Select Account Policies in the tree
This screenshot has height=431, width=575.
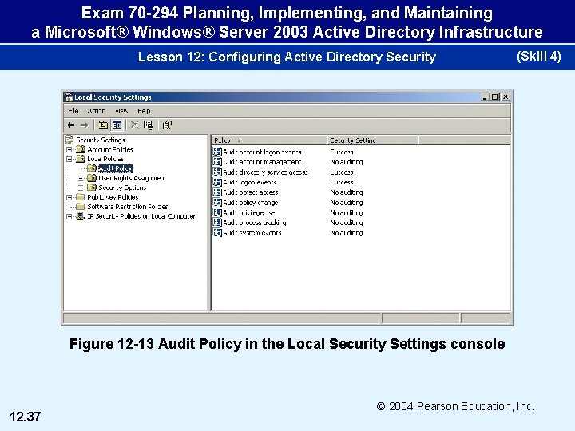[x=110, y=149]
